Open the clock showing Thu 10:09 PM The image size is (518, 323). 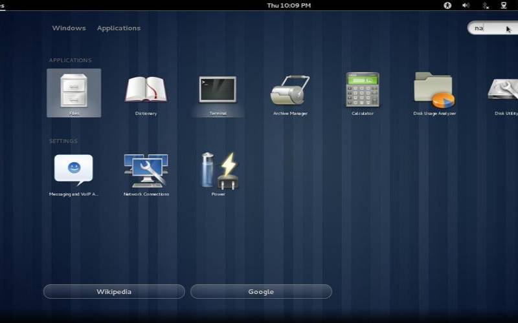click(x=289, y=5)
